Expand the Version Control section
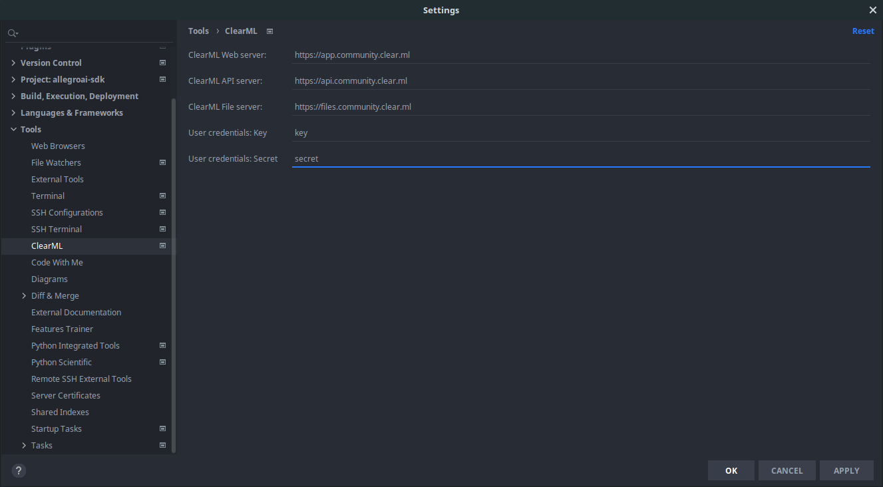Viewport: 883px width, 487px height. click(13, 63)
